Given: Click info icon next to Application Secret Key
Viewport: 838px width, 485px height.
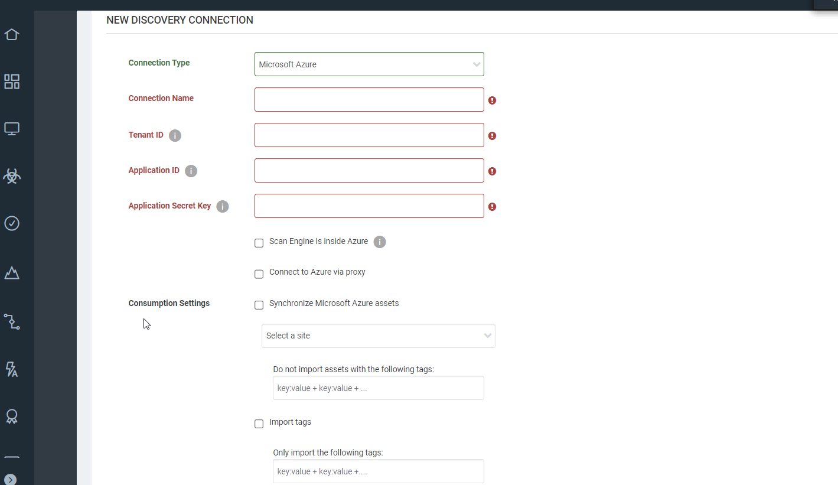Looking at the screenshot, I should coord(222,206).
